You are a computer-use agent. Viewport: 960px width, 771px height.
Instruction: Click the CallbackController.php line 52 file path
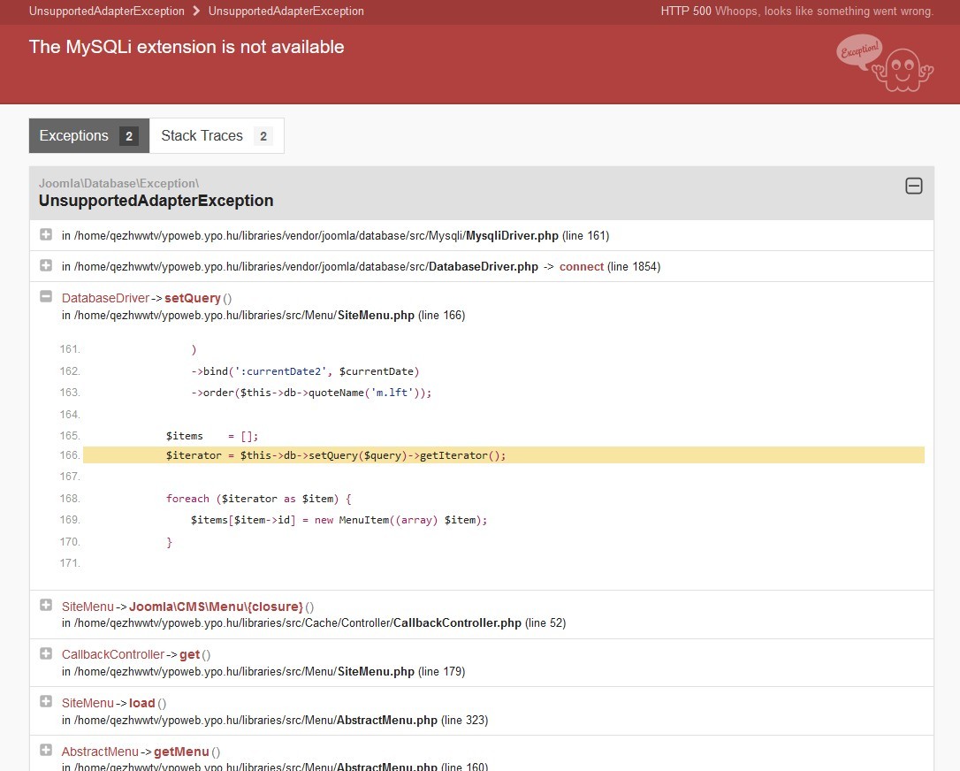(313, 623)
